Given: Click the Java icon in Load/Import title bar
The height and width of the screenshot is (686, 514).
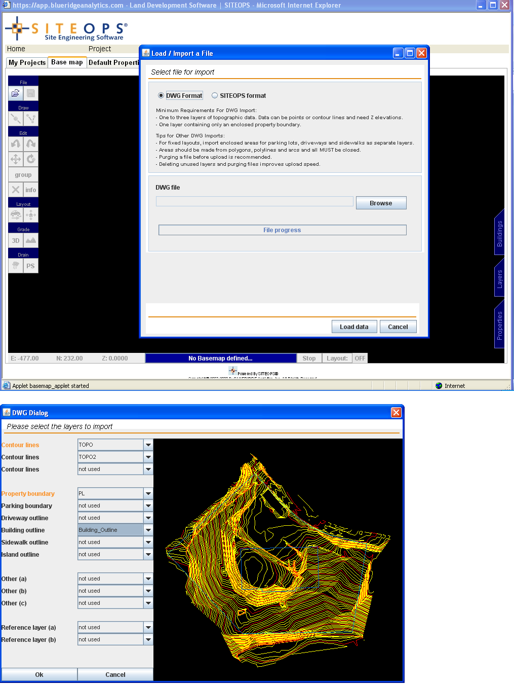Looking at the screenshot, I should point(146,53).
